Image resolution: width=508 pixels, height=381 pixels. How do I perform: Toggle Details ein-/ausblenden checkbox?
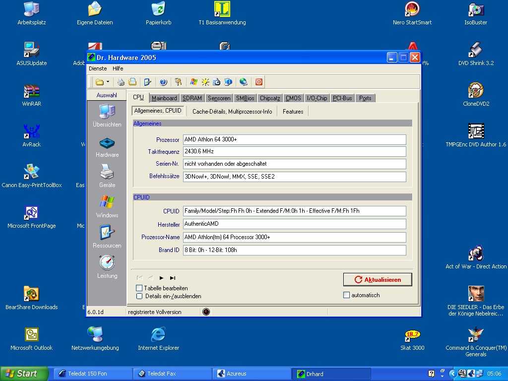[139, 296]
